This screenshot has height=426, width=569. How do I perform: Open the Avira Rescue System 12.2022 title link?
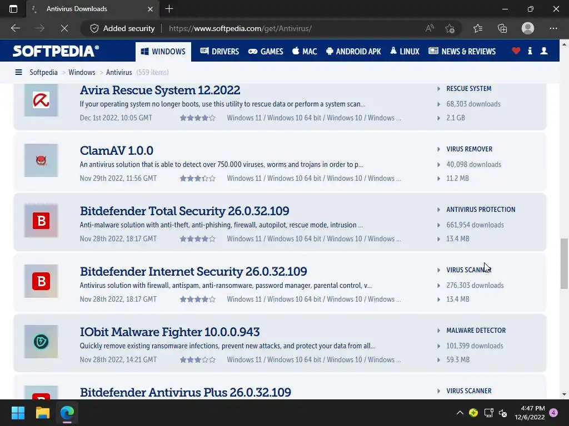(x=160, y=90)
